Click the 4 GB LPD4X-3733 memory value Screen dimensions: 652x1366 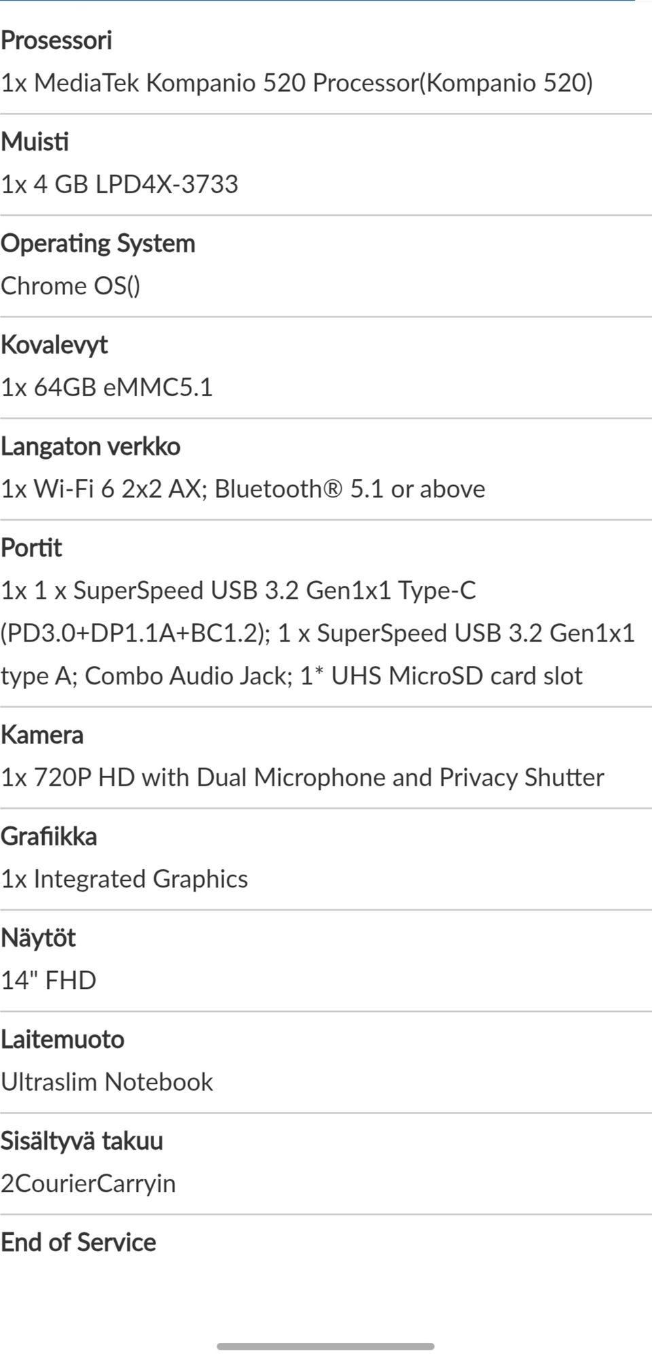point(120,184)
